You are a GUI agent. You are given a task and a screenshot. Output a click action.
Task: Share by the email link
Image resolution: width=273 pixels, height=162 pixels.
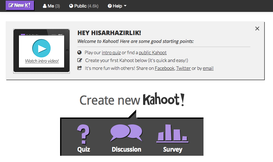coord(208,68)
